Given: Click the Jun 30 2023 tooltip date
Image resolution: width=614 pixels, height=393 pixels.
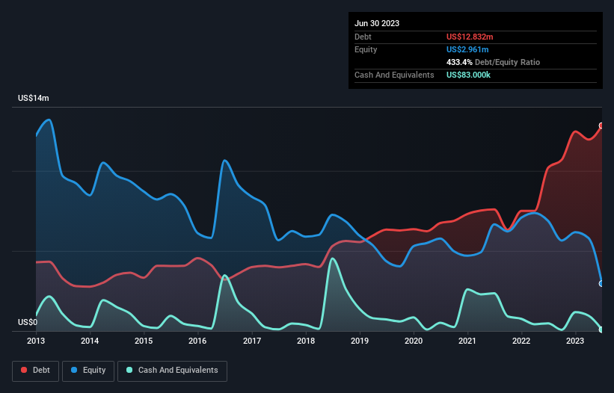Looking at the screenshot, I should (377, 23).
